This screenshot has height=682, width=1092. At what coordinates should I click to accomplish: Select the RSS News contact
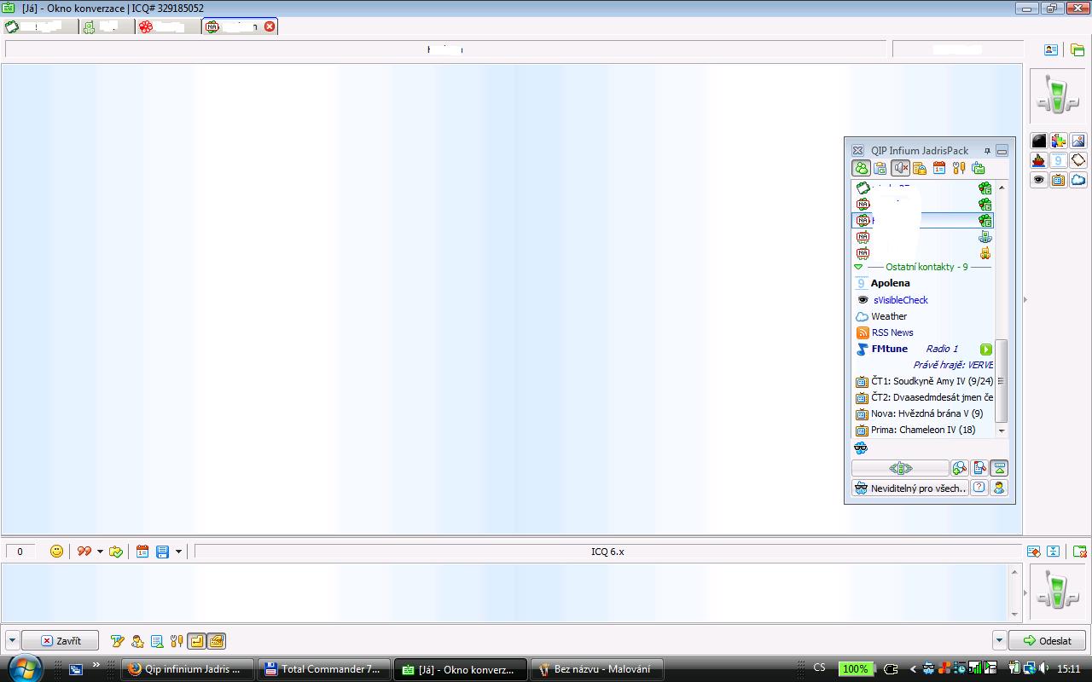tap(923, 332)
